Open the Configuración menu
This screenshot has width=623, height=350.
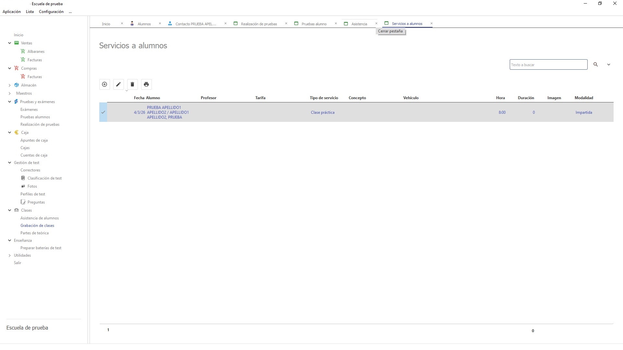coord(51,12)
